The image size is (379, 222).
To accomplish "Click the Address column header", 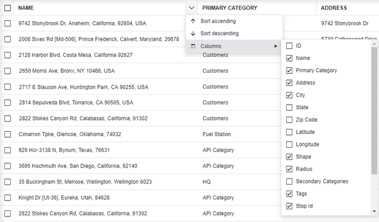I will coord(334,8).
